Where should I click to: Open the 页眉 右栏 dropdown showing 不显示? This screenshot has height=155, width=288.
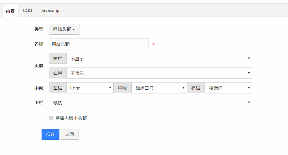[x=159, y=73]
